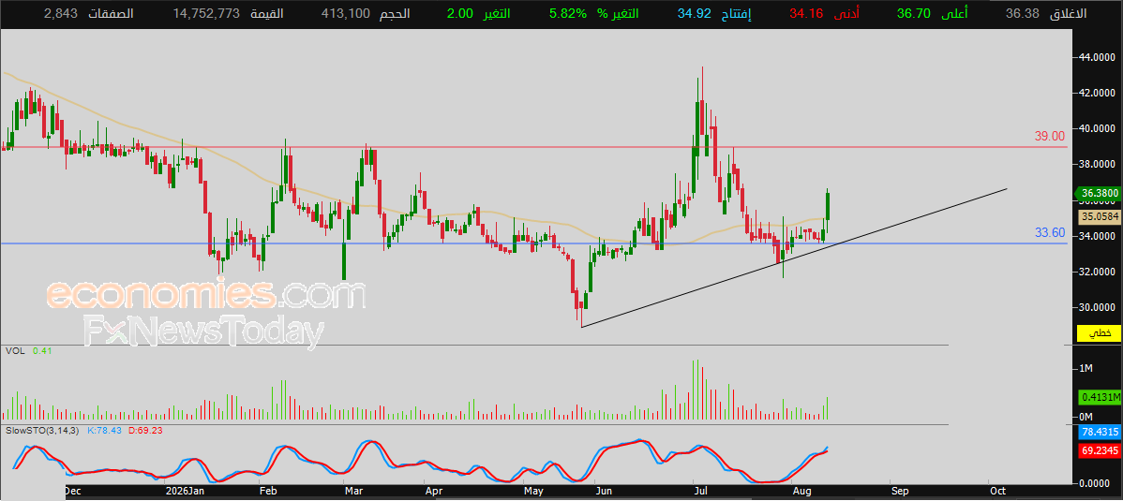1123x501 pixels.
Task: Click the Sep marker on the date axis
Action: [x=900, y=492]
